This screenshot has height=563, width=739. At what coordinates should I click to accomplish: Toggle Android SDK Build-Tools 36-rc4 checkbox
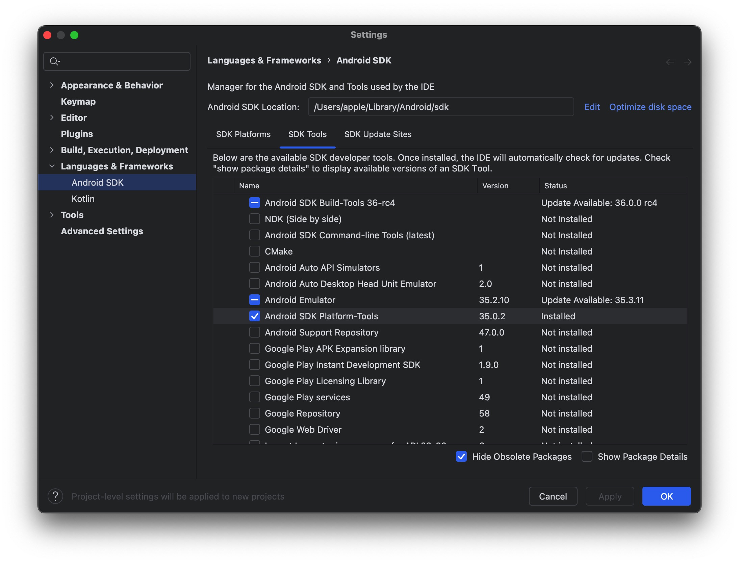(254, 203)
